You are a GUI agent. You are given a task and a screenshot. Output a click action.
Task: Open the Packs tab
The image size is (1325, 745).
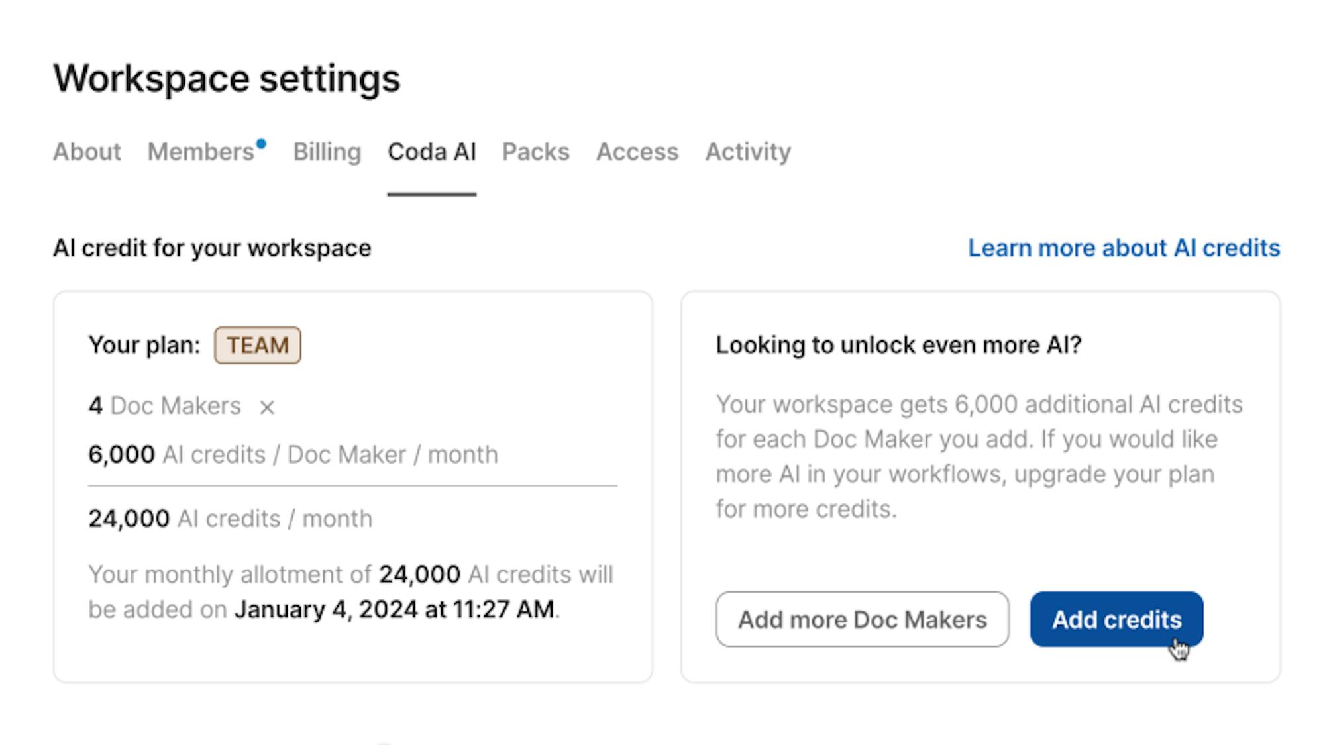click(535, 152)
